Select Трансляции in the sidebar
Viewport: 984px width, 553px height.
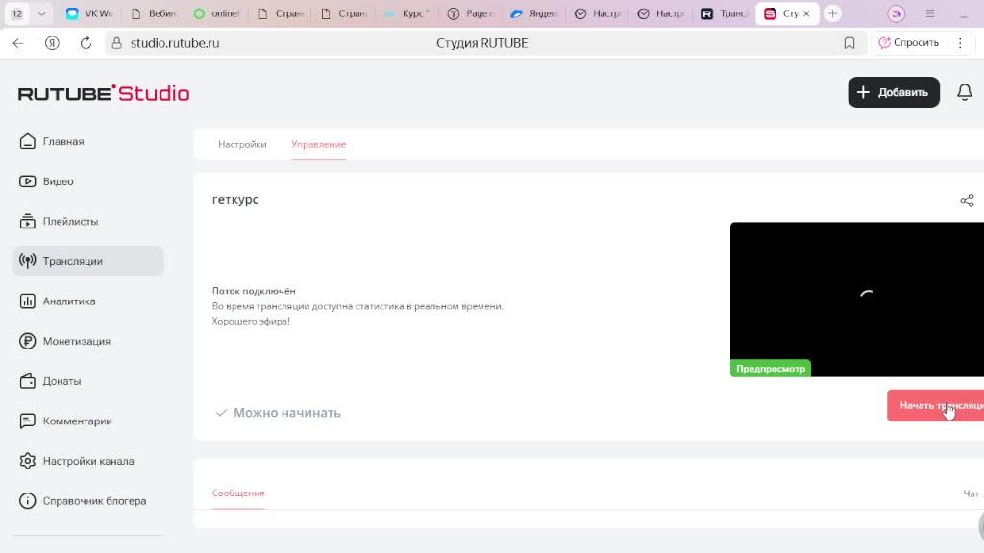coord(87,261)
